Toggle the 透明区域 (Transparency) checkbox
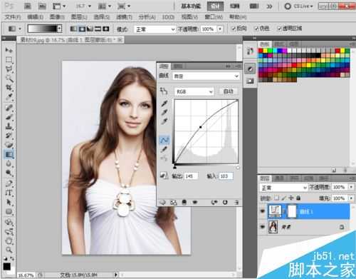This screenshot has height=279, width=356. tap(279, 29)
